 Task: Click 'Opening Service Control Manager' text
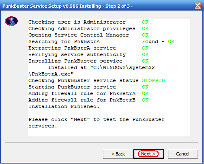click(x=79, y=35)
